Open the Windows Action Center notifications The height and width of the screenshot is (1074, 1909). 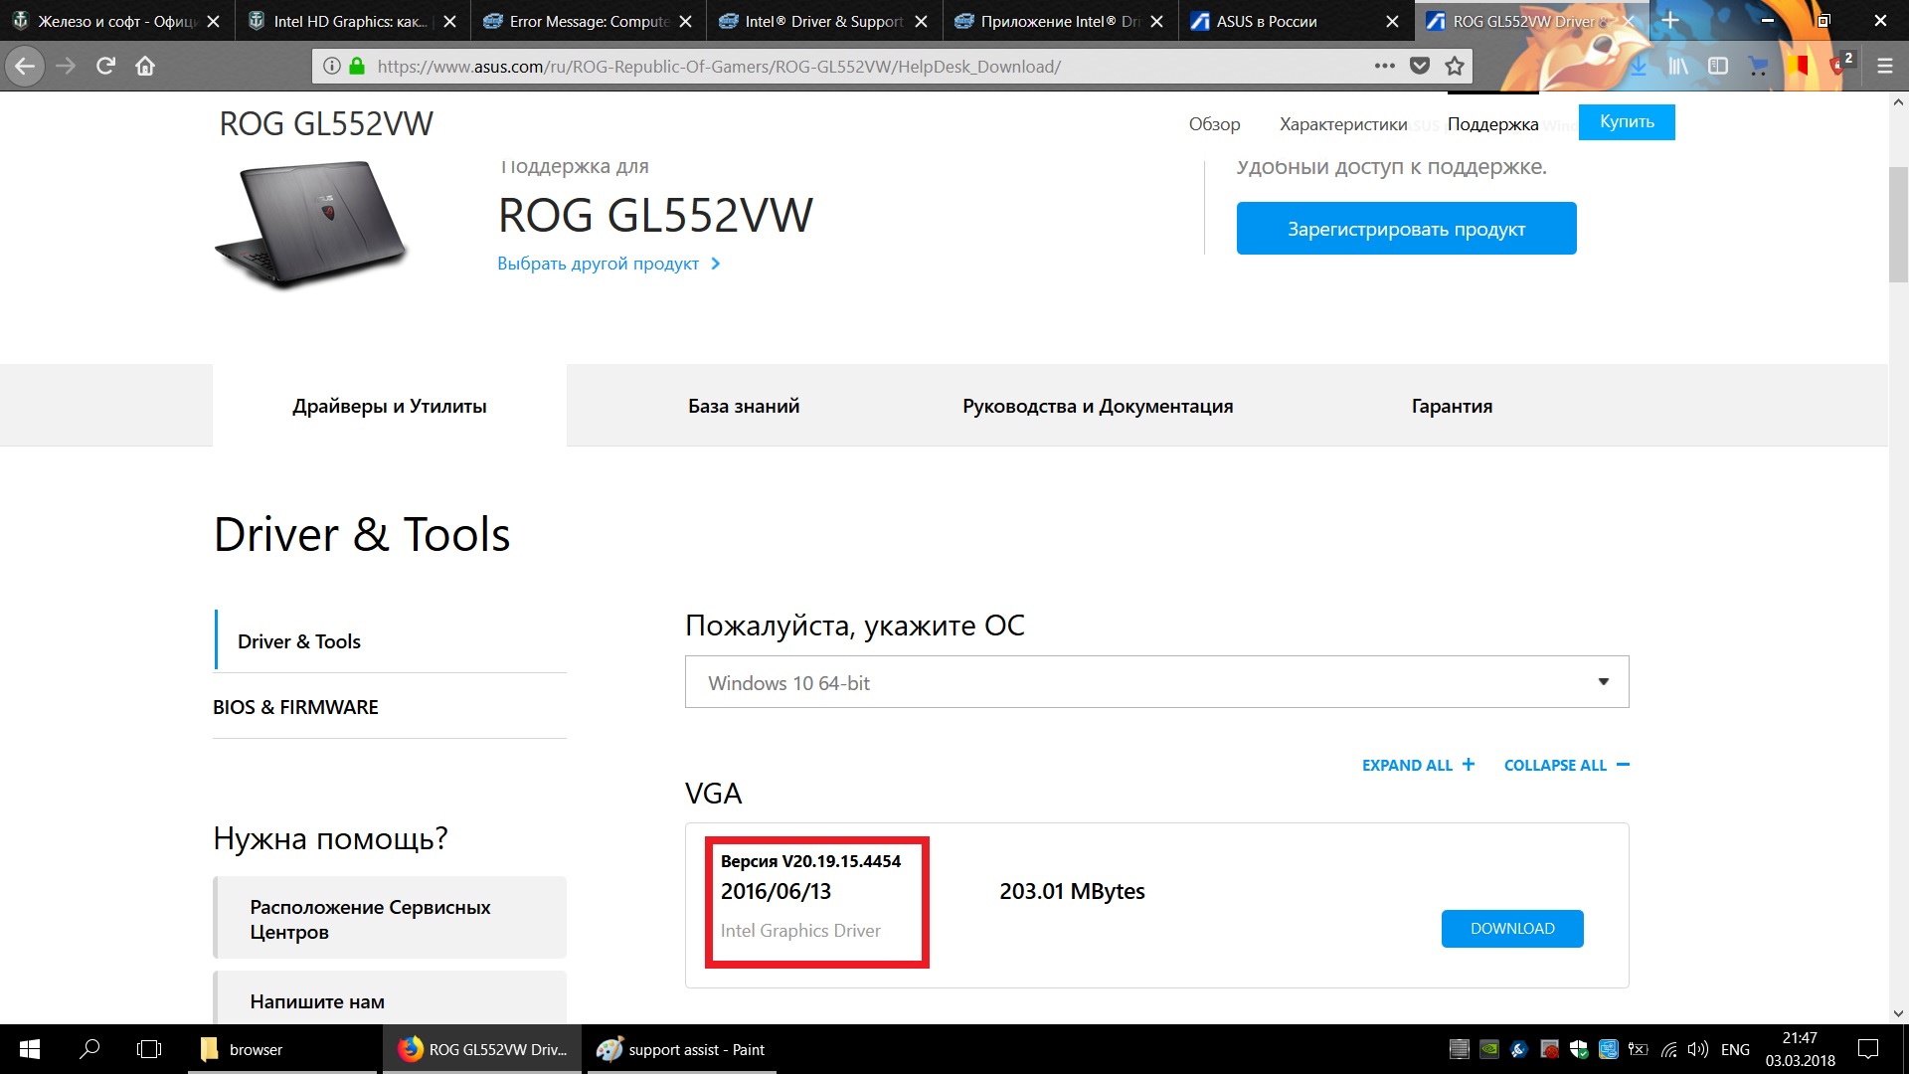[x=1868, y=1049]
